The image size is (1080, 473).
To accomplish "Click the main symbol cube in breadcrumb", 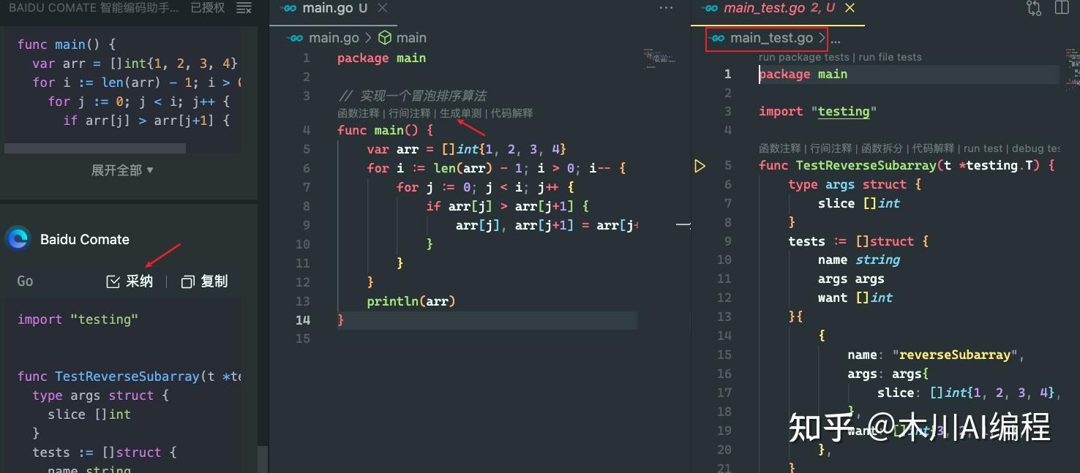I will pyautogui.click(x=385, y=38).
